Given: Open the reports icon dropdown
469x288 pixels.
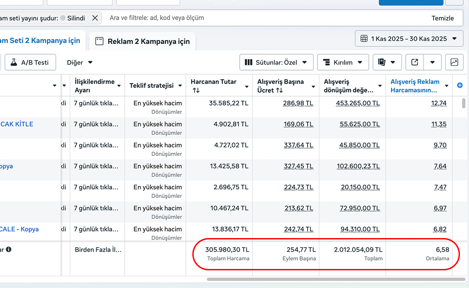Looking at the screenshot, I should (x=387, y=62).
